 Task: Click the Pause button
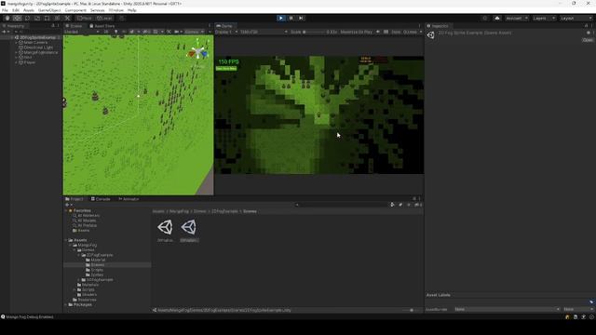pos(291,18)
